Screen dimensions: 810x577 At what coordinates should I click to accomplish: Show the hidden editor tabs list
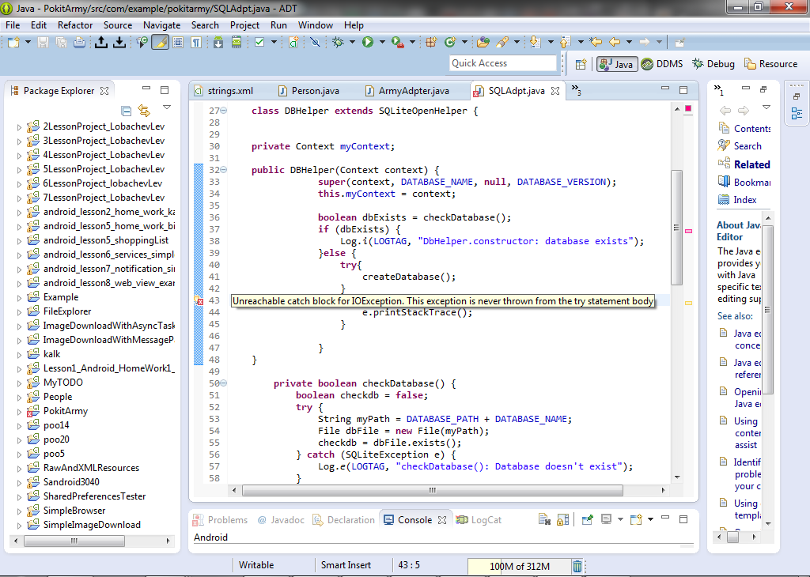576,90
